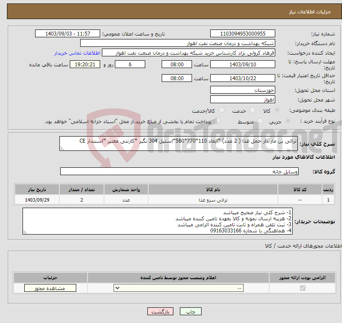Click the announcement date field 1403/09/03 - 11:57

point(68,33)
